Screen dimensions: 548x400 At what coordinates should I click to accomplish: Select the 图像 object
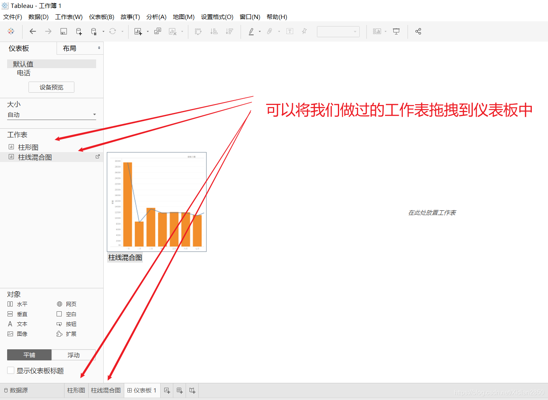[18, 334]
